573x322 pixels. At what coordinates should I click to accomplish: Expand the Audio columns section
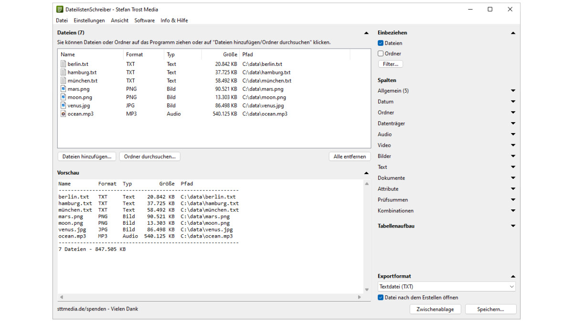click(513, 135)
